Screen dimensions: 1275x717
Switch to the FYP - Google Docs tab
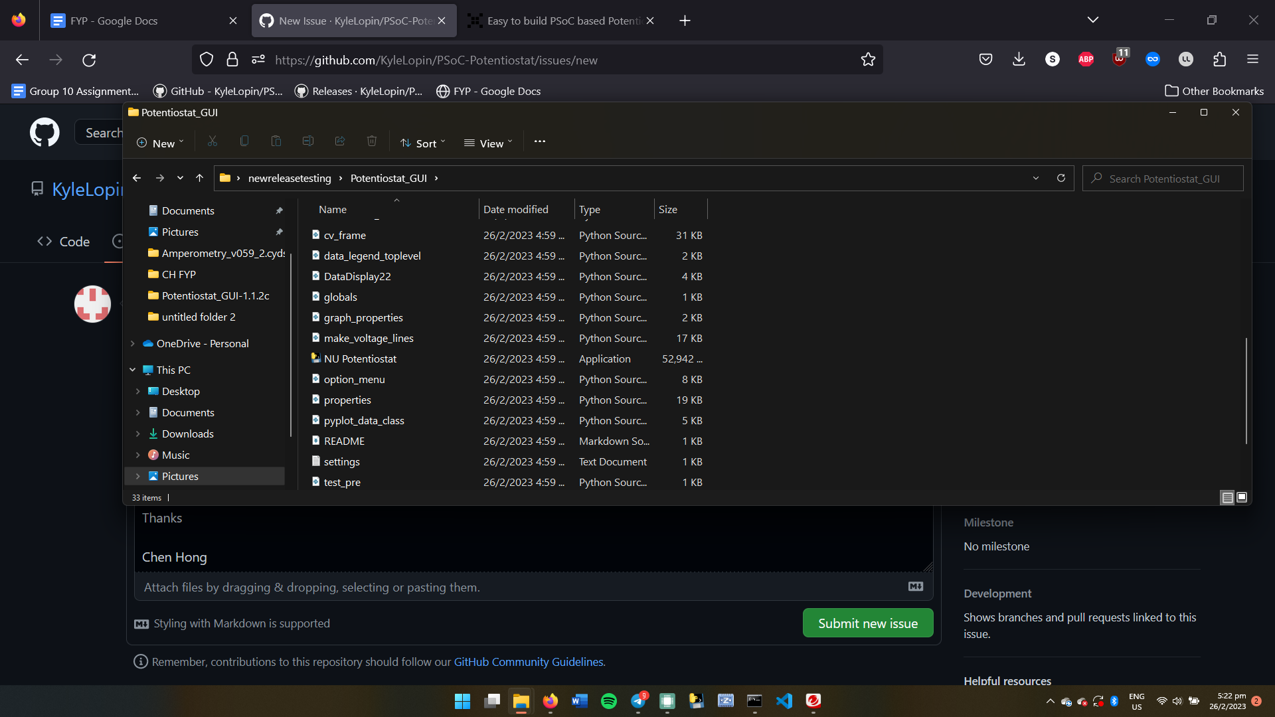(114, 21)
